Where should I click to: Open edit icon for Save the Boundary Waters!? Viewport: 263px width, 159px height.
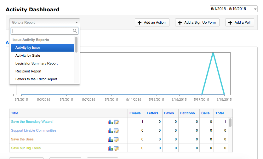pyautogui.click(x=116, y=122)
